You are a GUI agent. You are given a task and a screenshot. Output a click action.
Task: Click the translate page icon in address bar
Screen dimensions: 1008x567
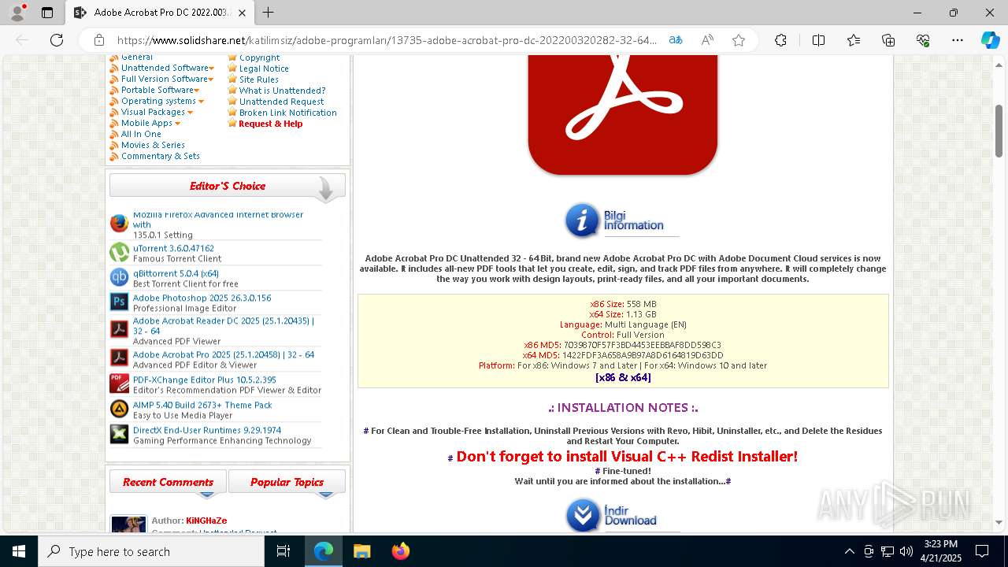(676, 40)
